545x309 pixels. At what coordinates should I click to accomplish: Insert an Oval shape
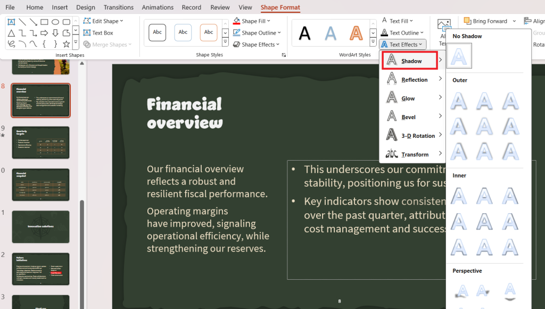click(56, 22)
